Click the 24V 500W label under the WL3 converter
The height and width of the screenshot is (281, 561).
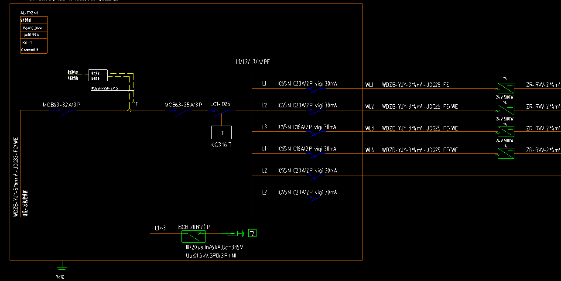(x=505, y=140)
